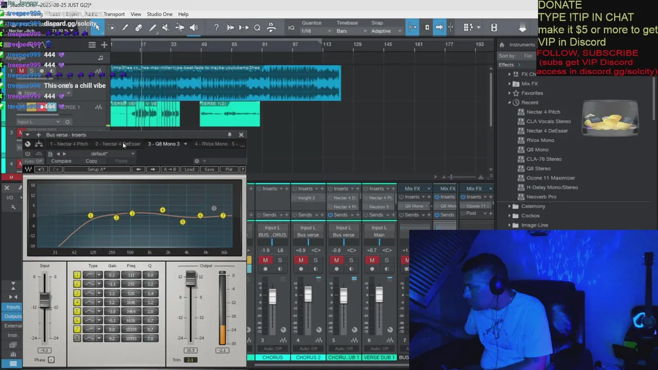Toggle EQ band 4 on/off
Screen dimensions: 658x370
click(x=77, y=302)
